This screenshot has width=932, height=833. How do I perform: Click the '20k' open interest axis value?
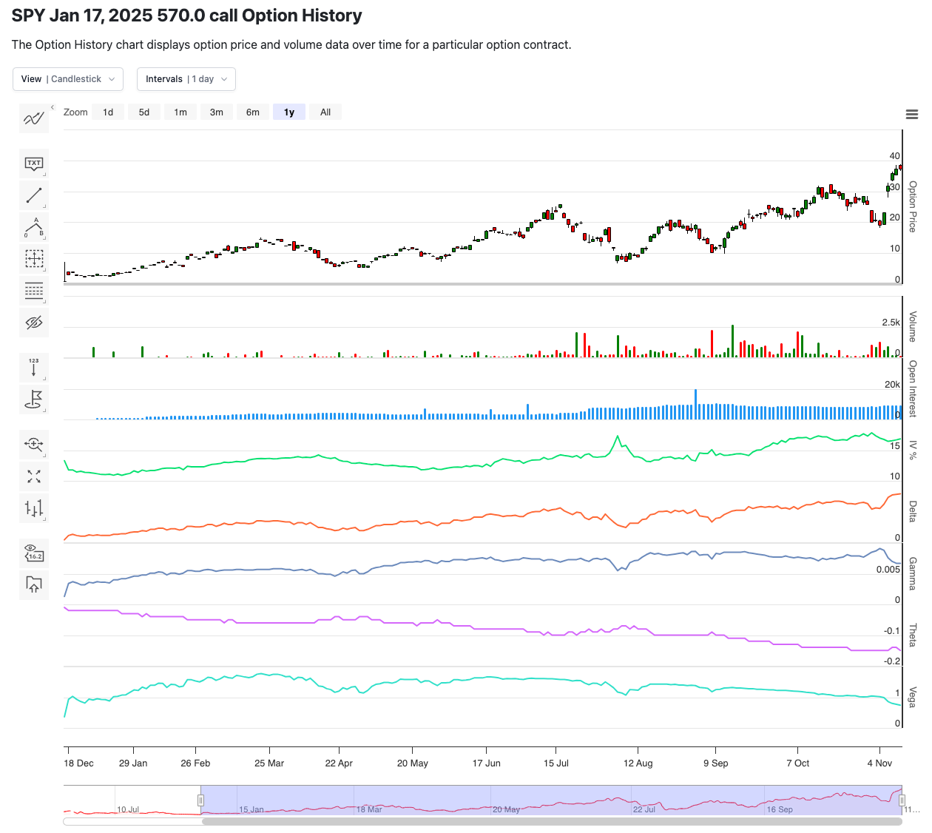click(x=893, y=385)
